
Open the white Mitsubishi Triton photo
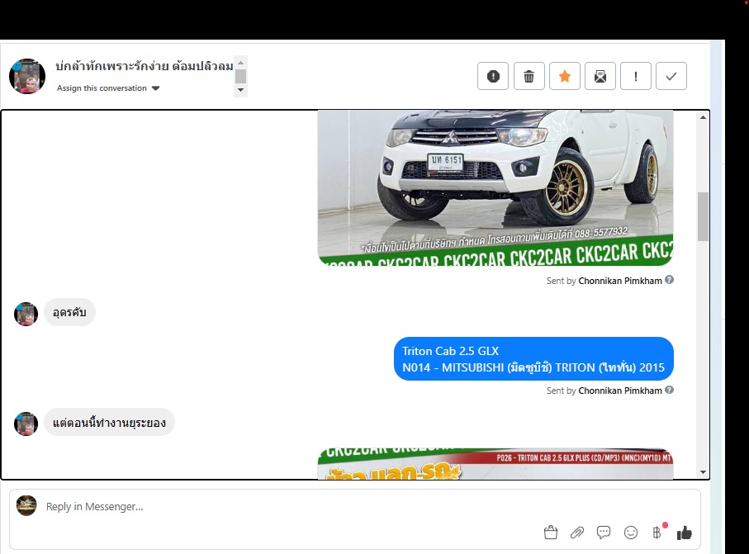[495, 187]
